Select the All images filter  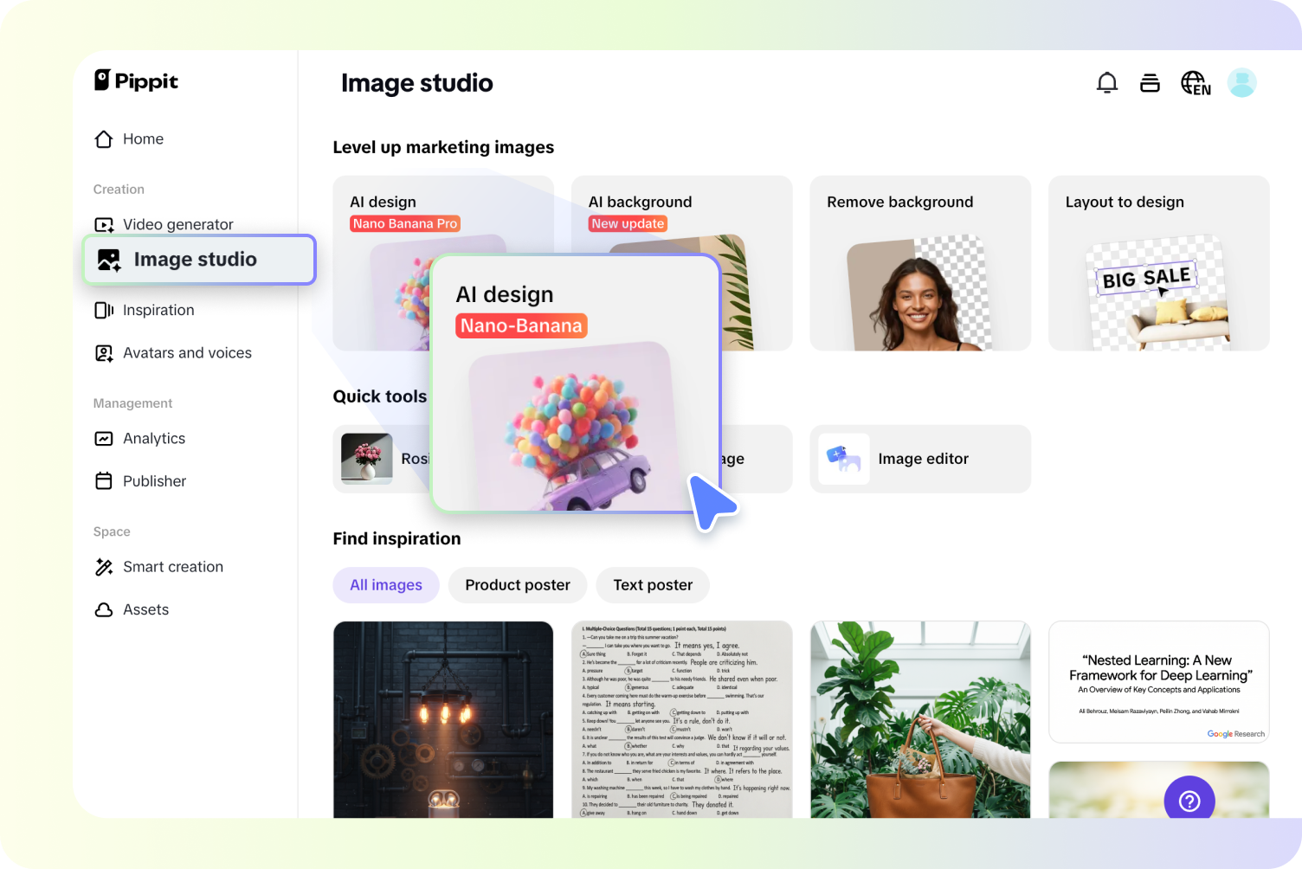coord(386,585)
